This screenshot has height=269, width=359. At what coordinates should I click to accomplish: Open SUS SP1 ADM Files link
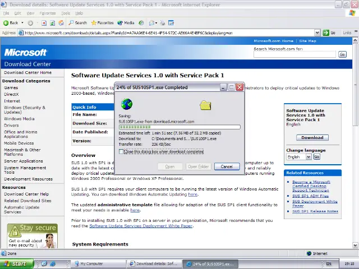tap(310, 196)
